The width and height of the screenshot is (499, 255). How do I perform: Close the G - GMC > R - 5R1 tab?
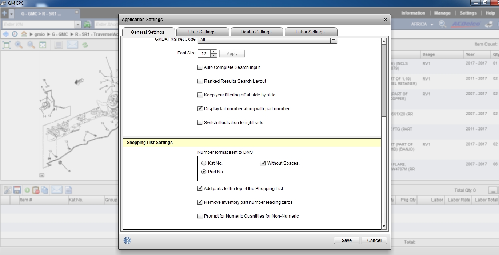tap(77, 13)
